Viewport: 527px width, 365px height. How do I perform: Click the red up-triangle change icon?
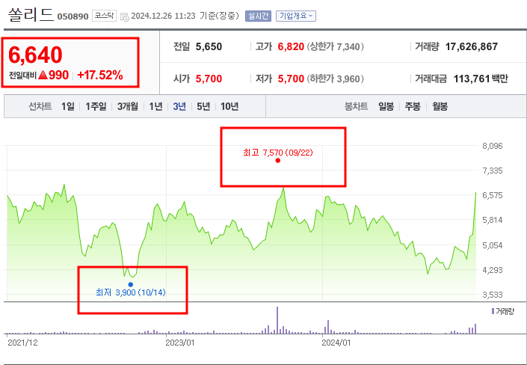tap(43, 76)
